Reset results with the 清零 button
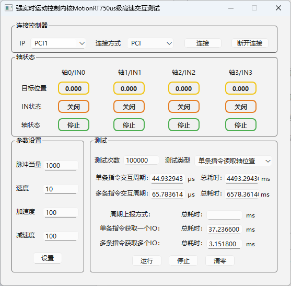291x286 pixels. (220, 261)
